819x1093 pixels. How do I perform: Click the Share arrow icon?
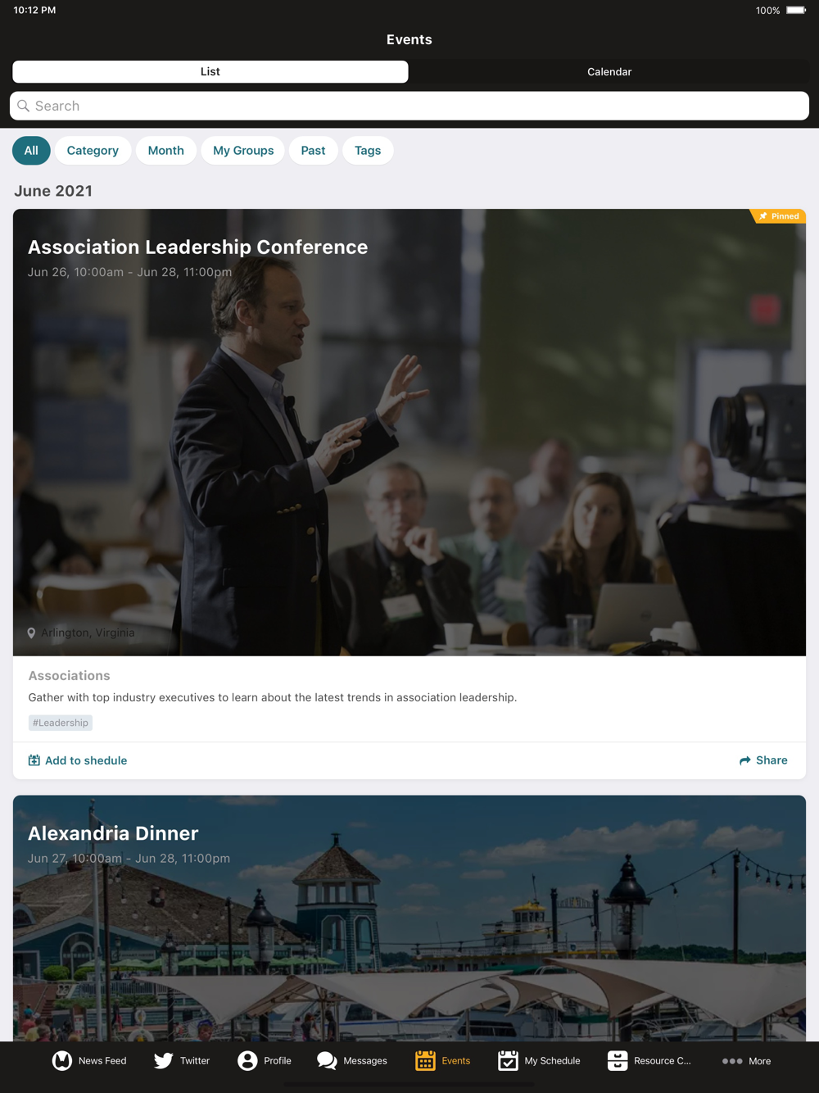tap(745, 760)
